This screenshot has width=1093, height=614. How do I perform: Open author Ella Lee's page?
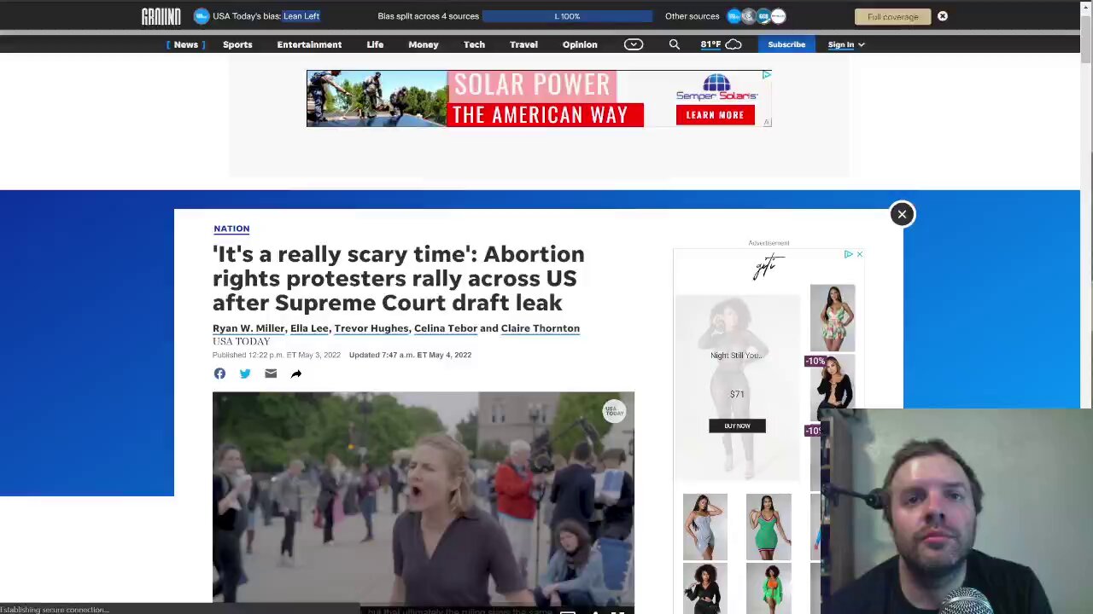point(309,328)
